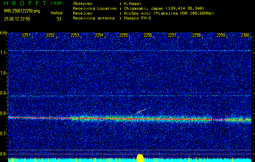
Task: Select the 2255 time marker
Action: coord(123,35)
